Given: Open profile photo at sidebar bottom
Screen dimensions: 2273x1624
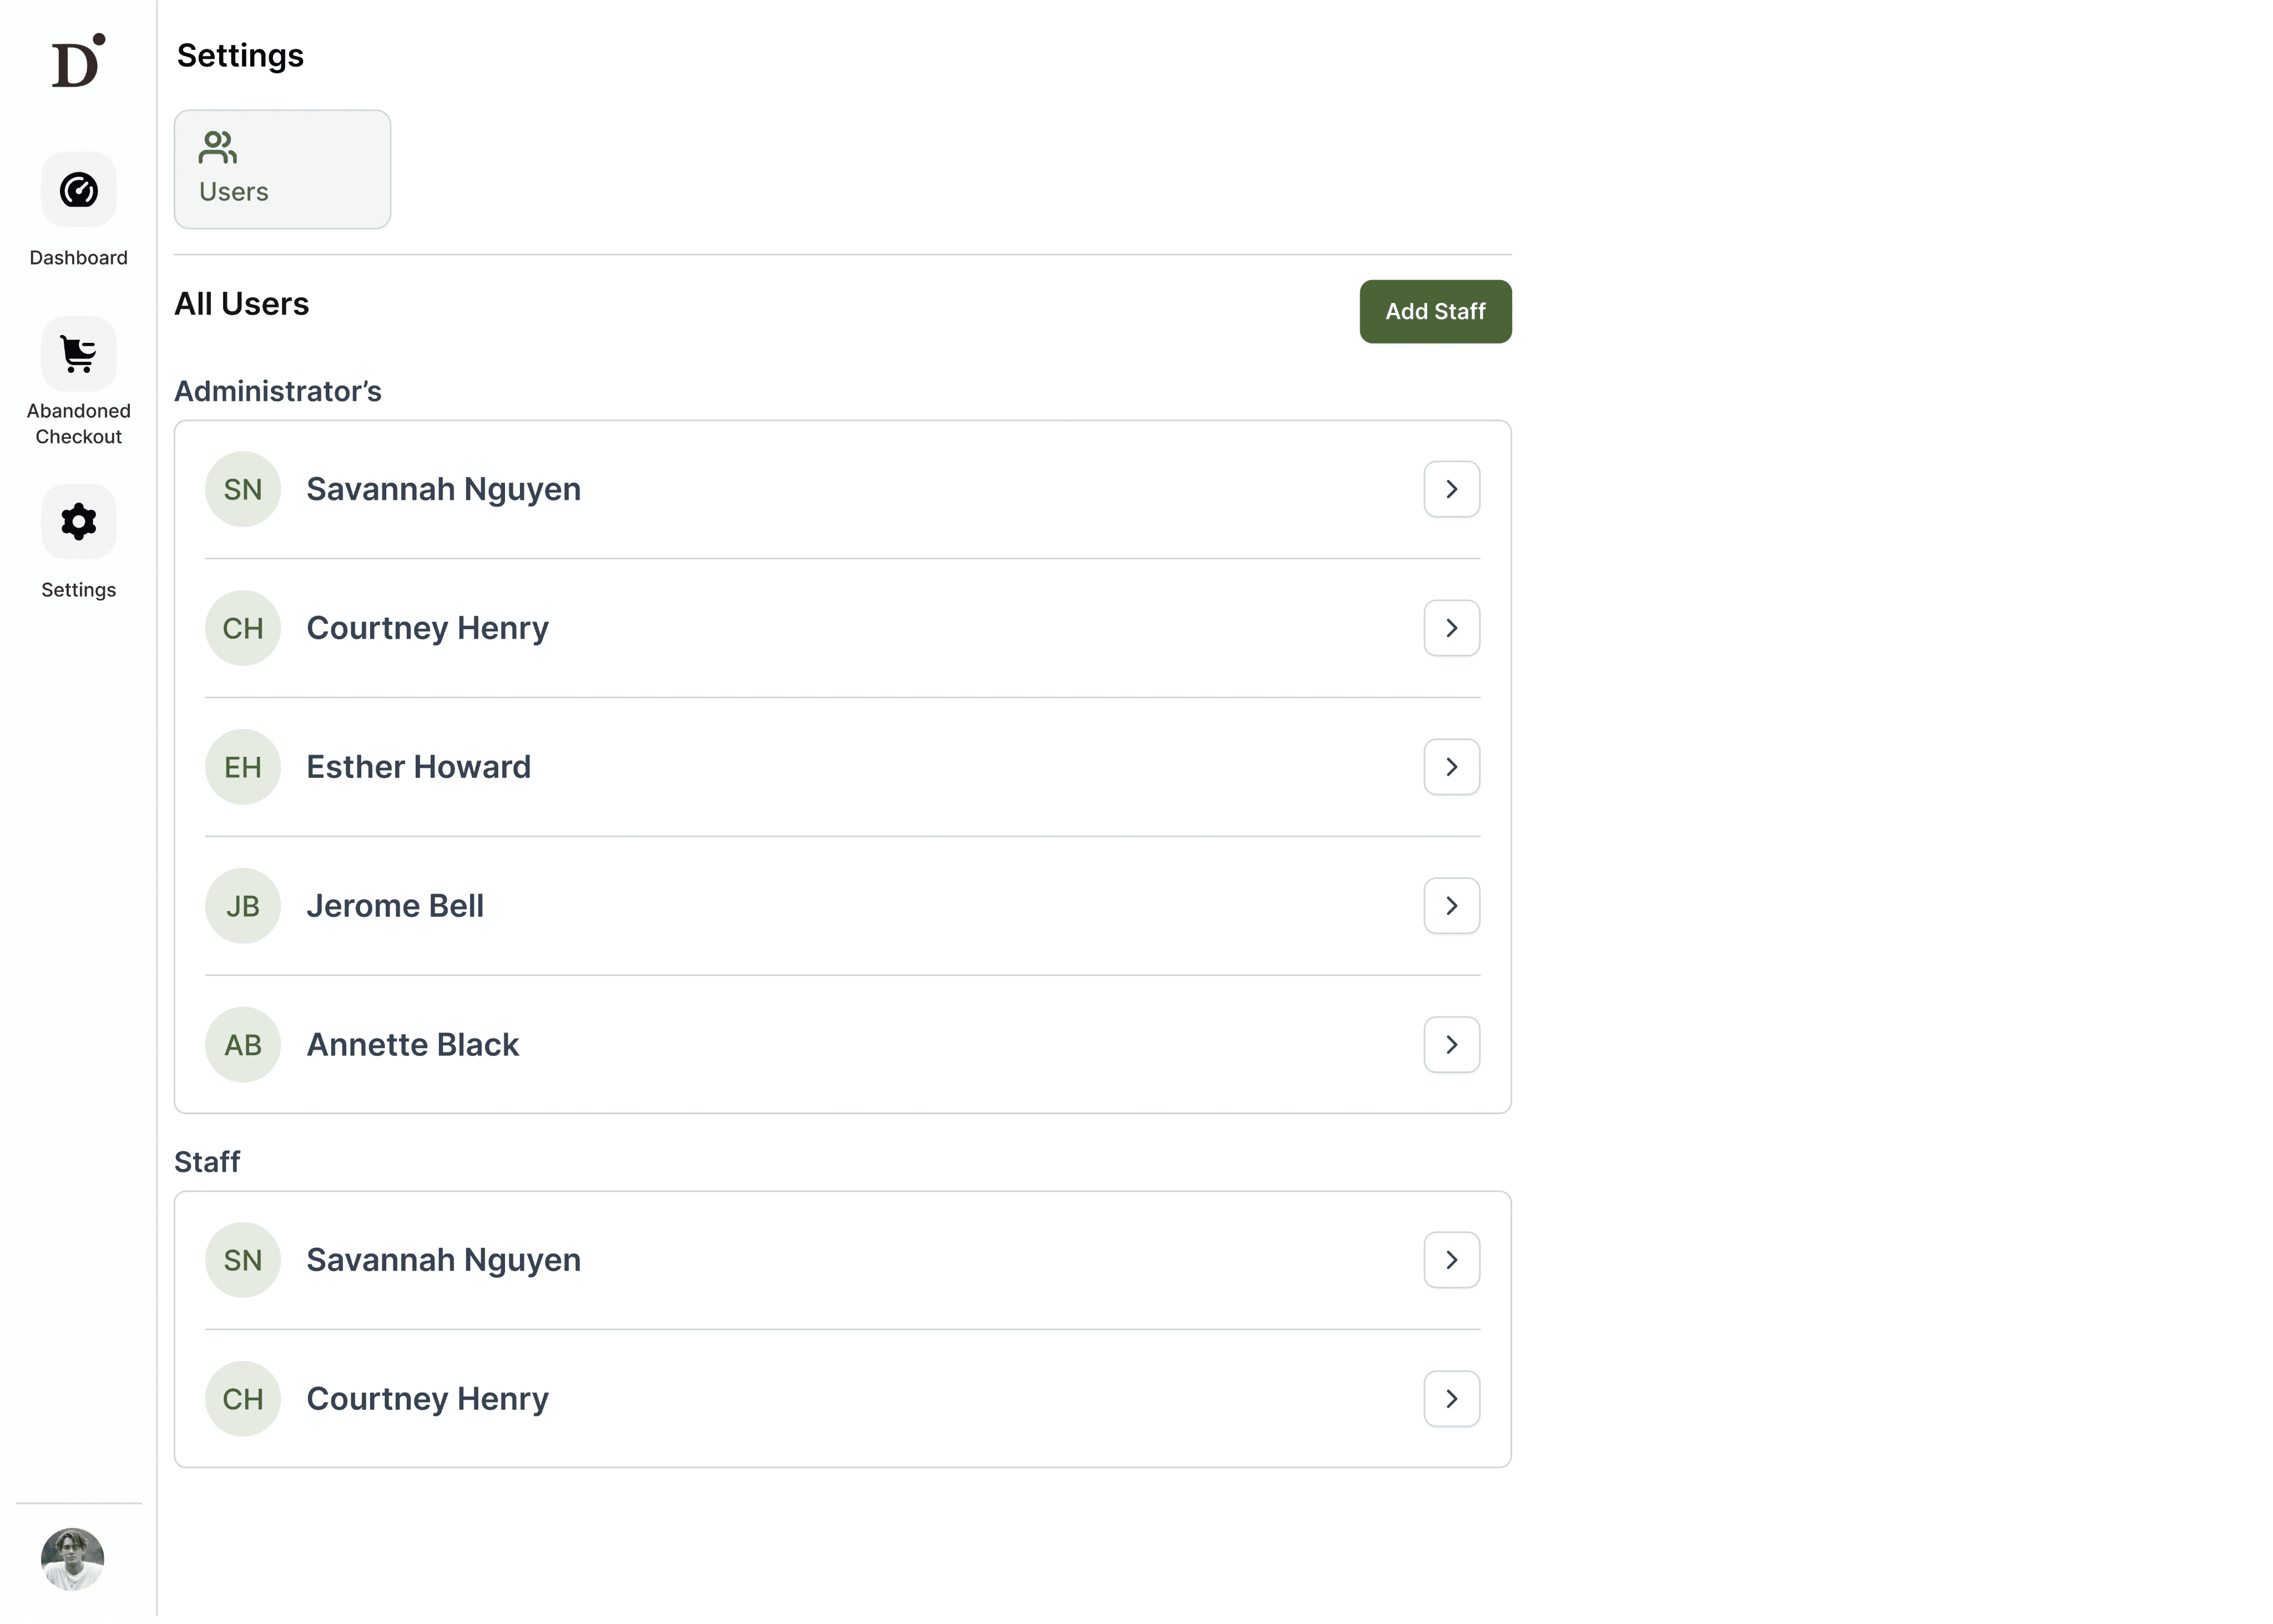Looking at the screenshot, I should pos(72,1560).
